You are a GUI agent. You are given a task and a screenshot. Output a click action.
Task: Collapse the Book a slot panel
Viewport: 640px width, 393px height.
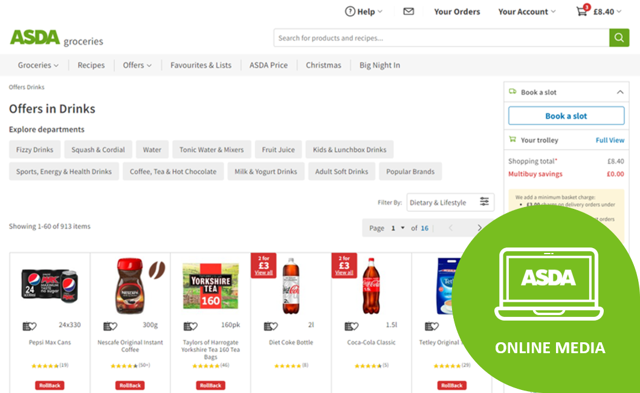(620, 92)
